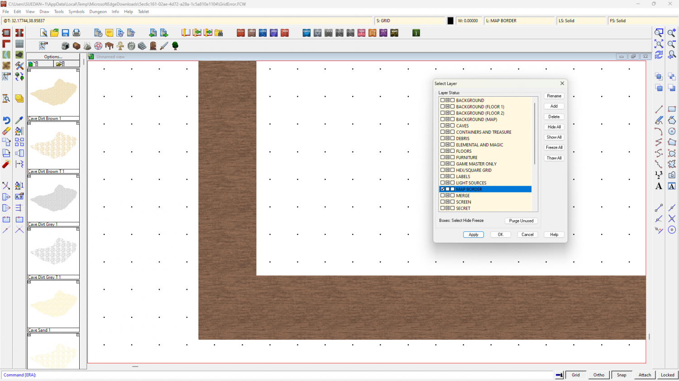Viewport: 679px width, 381px height.
Task: Open the LS: Solid line style selector
Action: (x=582, y=21)
